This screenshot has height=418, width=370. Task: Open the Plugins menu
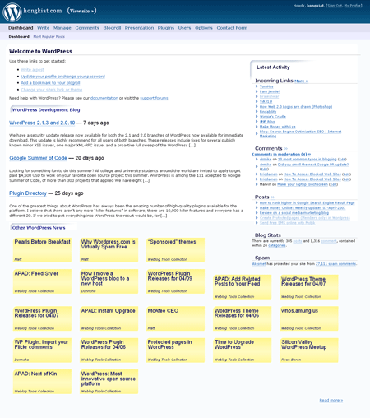click(166, 28)
